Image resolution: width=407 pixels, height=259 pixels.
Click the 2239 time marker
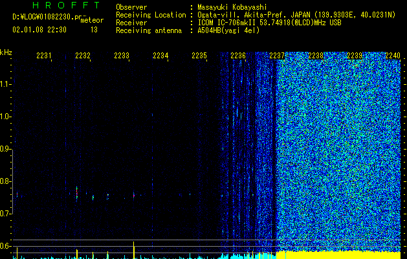point(355,56)
